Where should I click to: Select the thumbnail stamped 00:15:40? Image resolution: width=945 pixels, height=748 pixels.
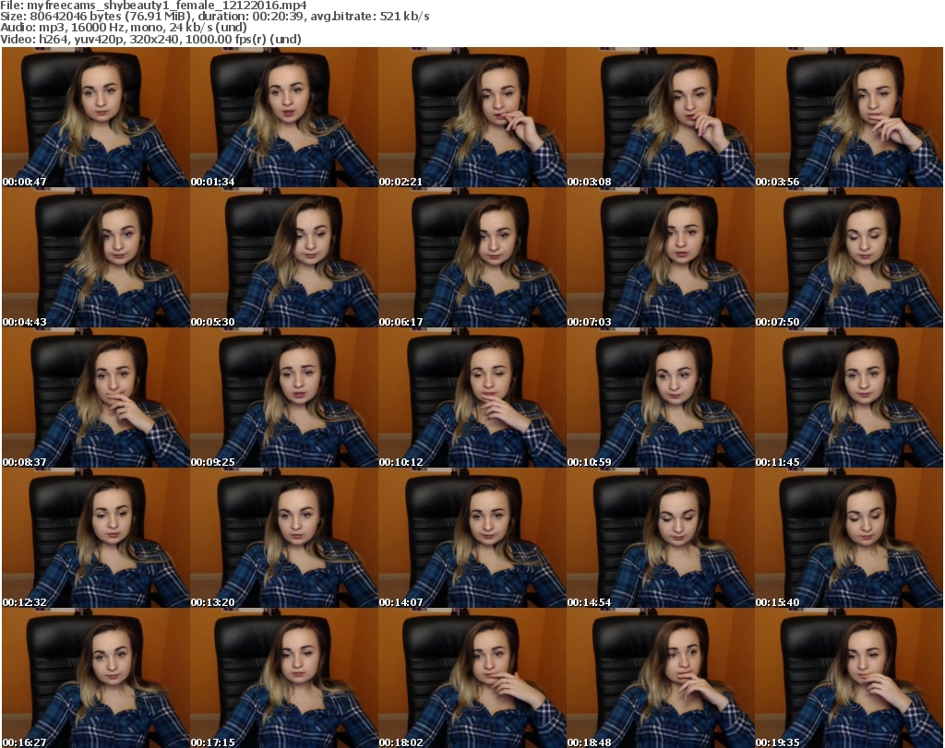[x=849, y=538]
